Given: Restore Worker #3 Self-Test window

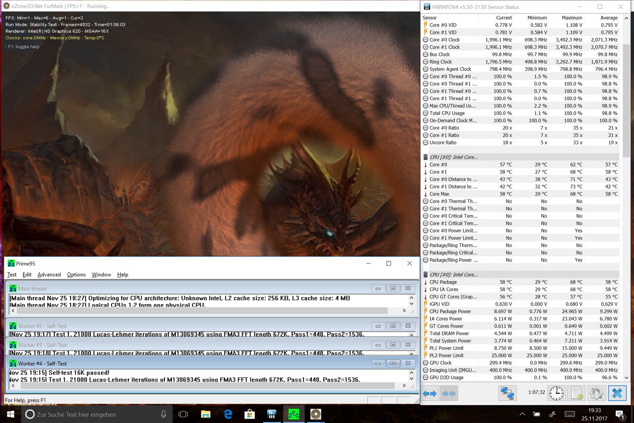Looking at the screenshot, I should 393,345.
